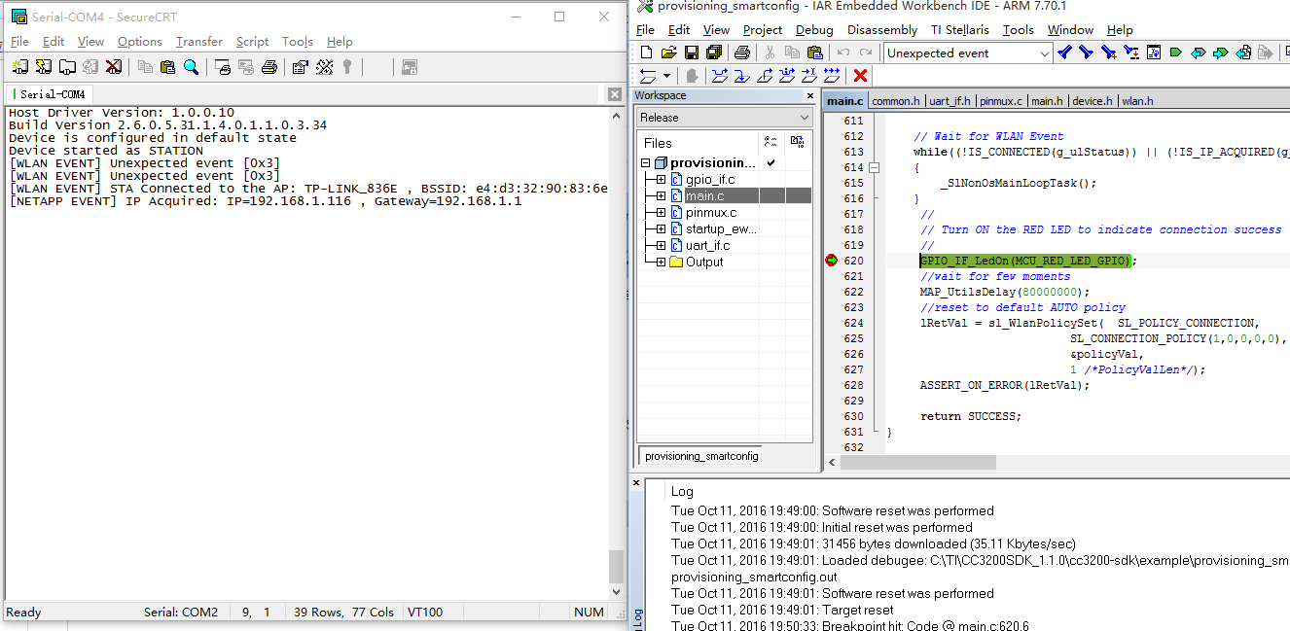Expand main.c tree node

pyautogui.click(x=661, y=196)
